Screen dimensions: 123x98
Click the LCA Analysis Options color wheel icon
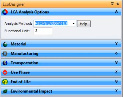click(x=5, y=12)
